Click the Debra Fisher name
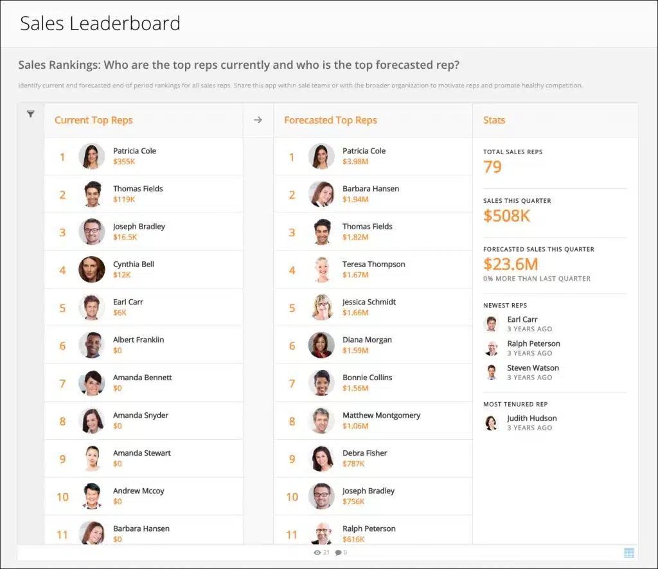658x569 pixels. tap(365, 453)
